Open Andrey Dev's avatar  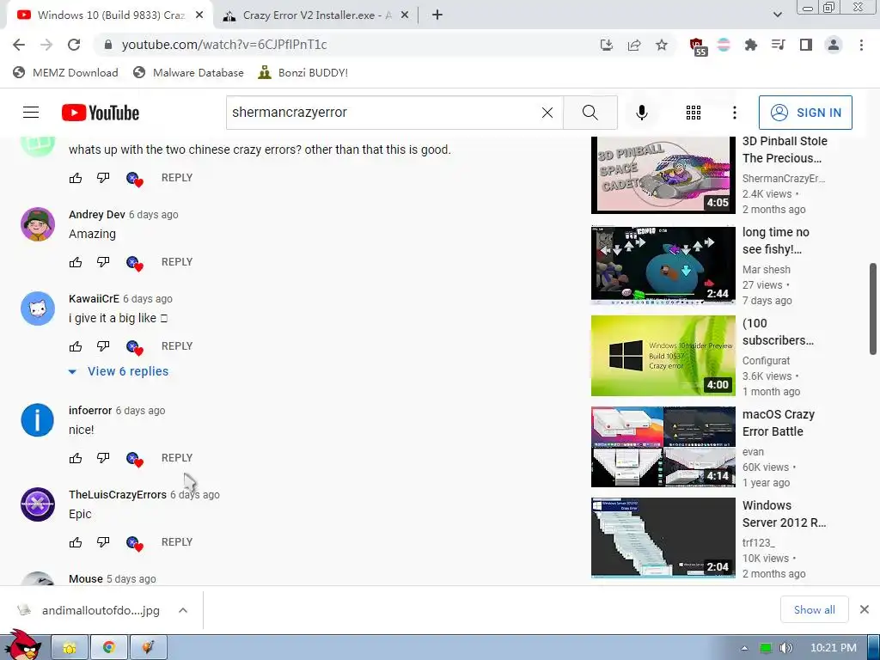coord(38,224)
